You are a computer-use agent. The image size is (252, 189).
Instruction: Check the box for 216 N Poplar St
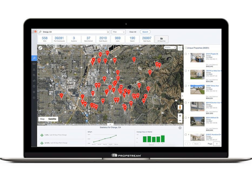tap(186, 54)
